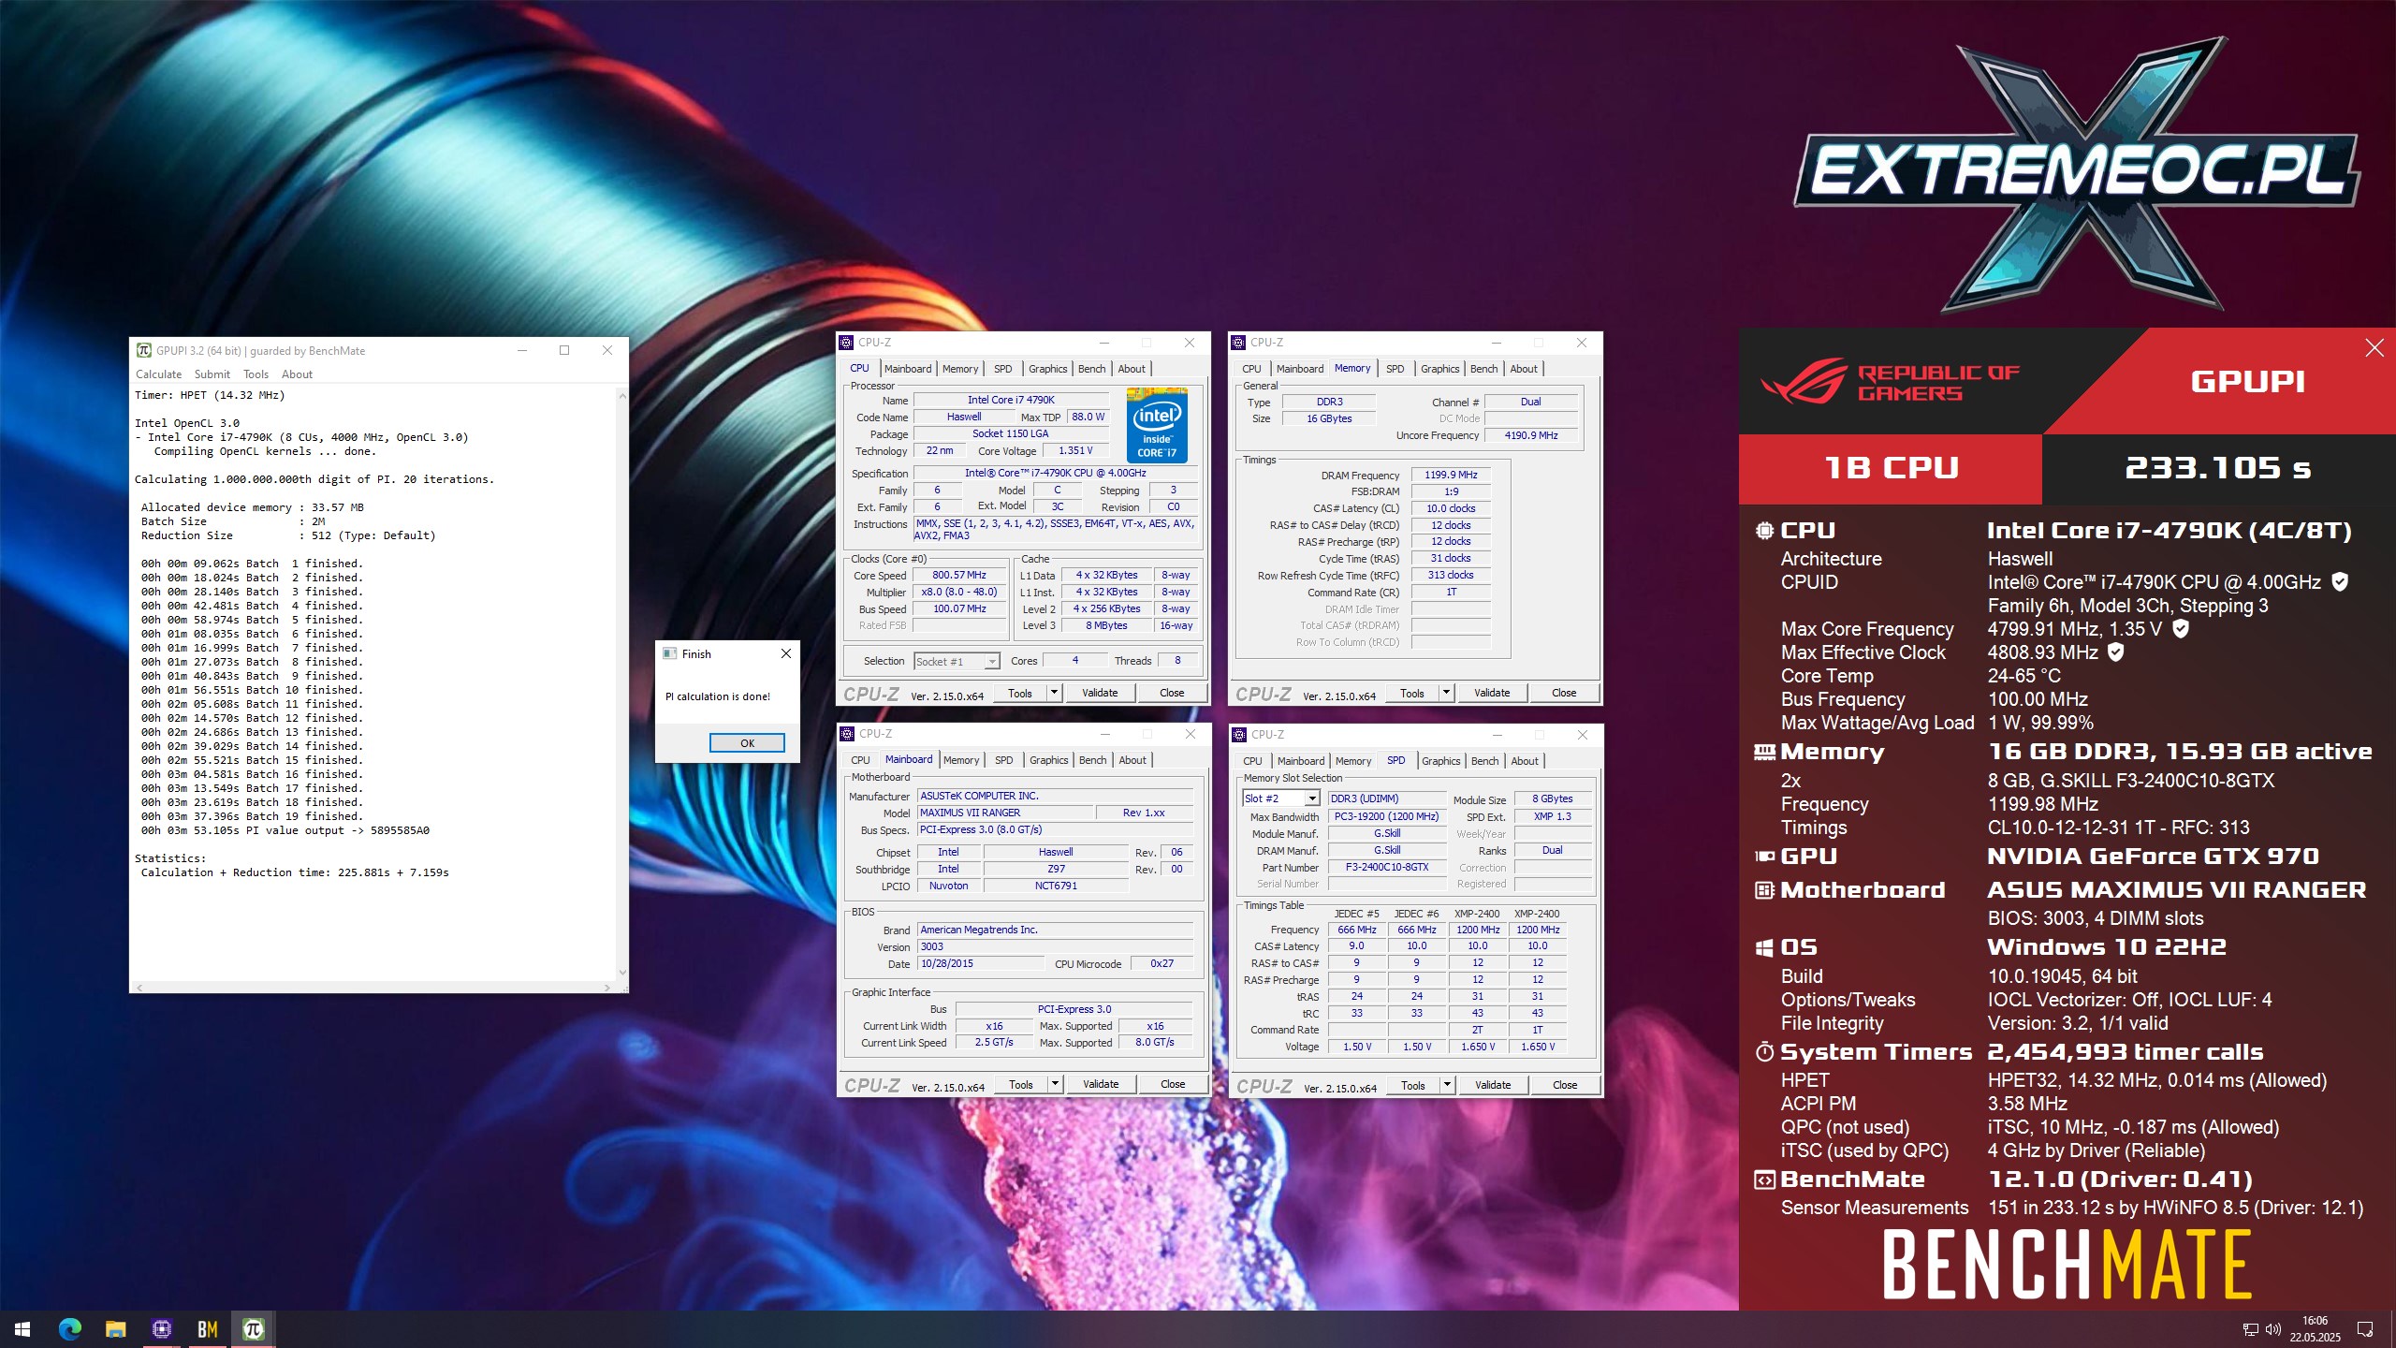Open the volume control in system tray
The image size is (2396, 1348).
[2273, 1329]
